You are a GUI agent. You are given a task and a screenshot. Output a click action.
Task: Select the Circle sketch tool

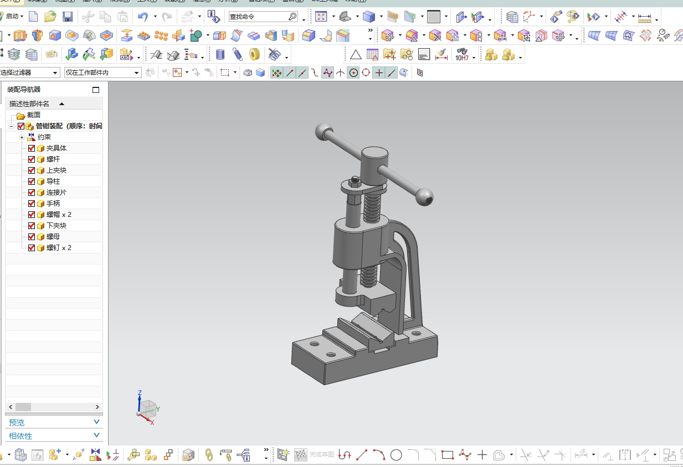pyautogui.click(x=396, y=455)
